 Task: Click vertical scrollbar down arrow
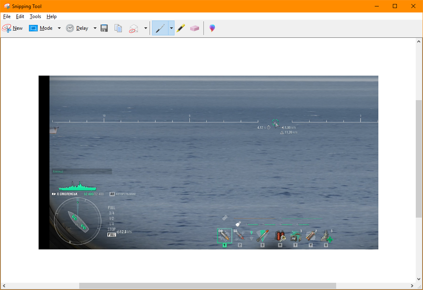(419, 279)
